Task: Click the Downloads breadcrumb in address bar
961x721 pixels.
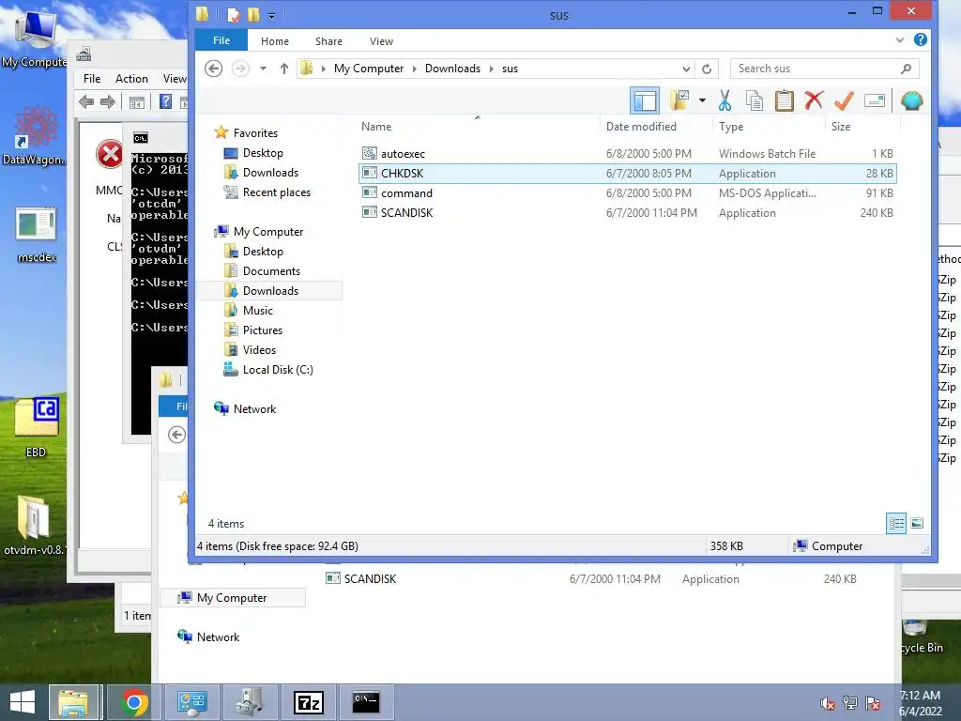Action: coord(452,68)
